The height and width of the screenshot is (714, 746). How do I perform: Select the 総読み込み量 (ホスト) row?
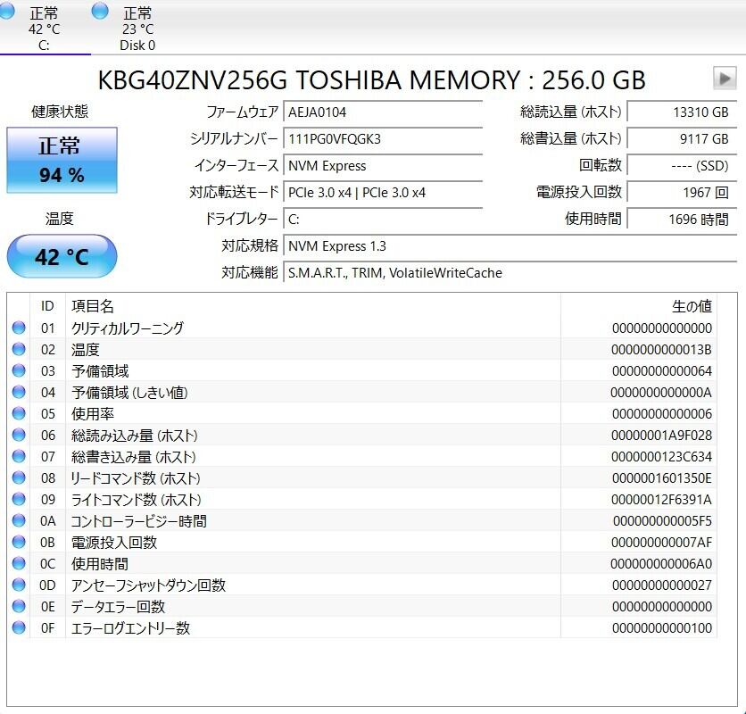tap(362, 435)
